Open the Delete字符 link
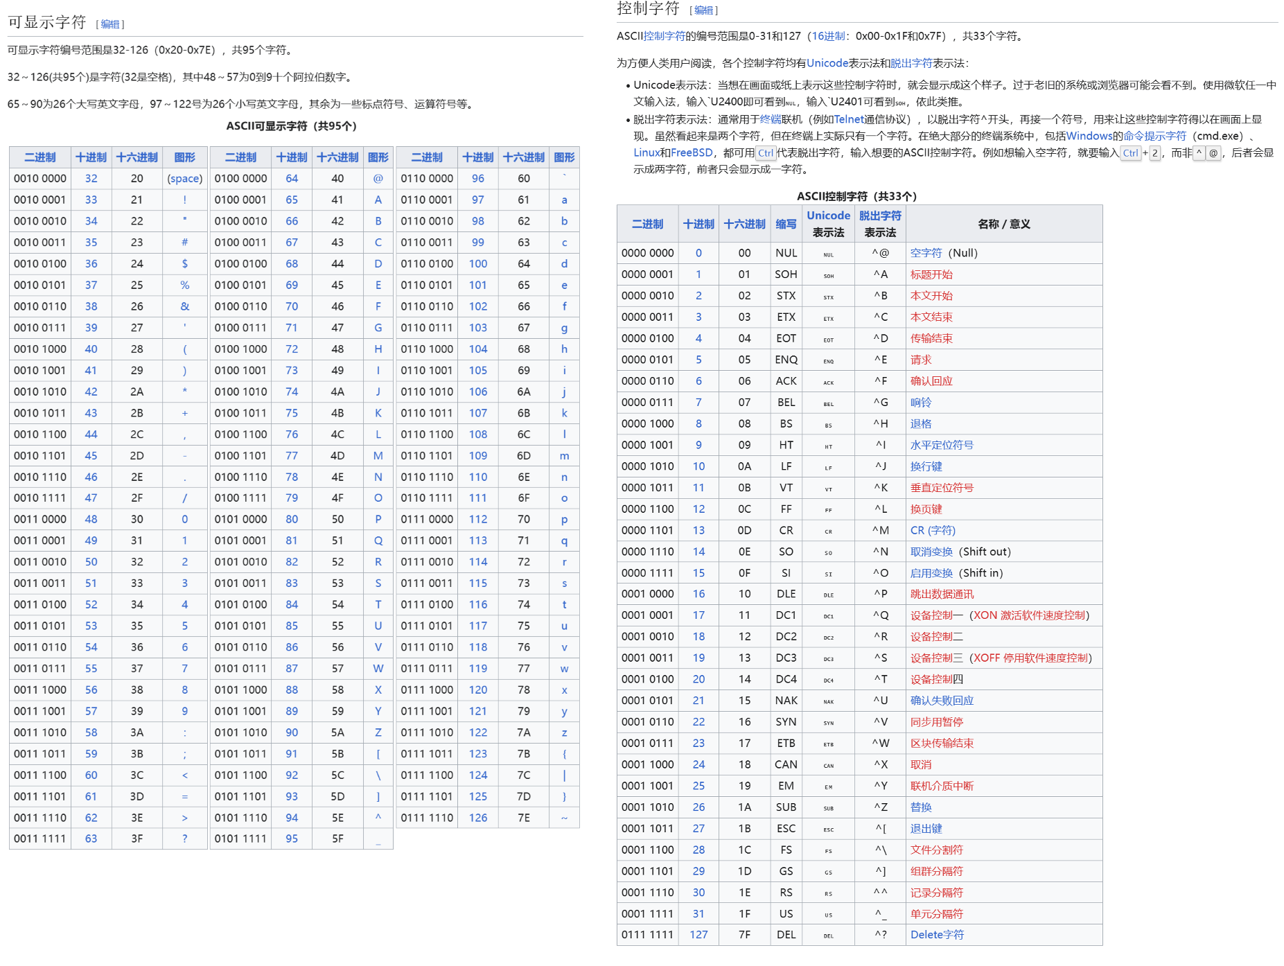Screen dimensions: 1284x966 tap(937, 935)
